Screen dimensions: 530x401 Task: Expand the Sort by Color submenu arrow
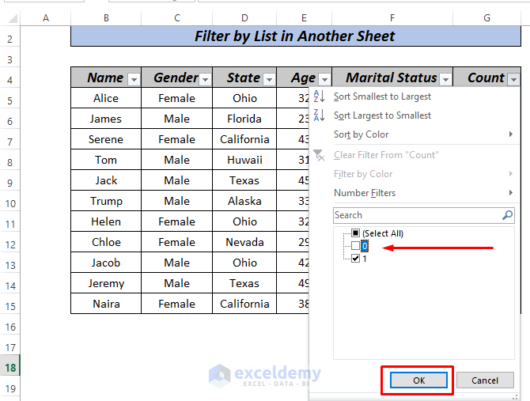pyautogui.click(x=511, y=134)
